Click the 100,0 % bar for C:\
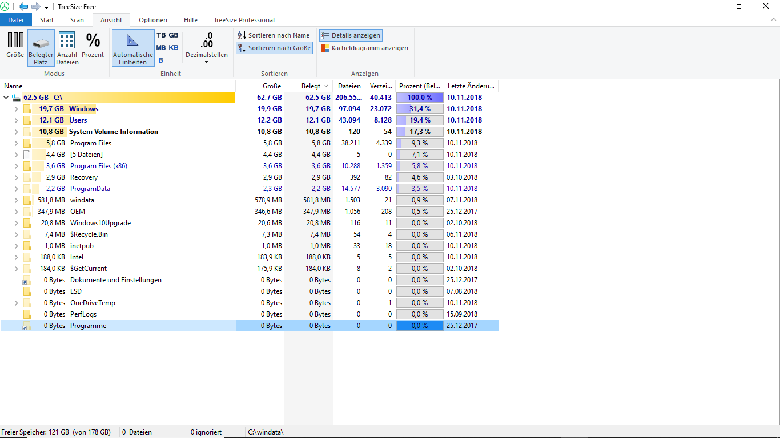Image resolution: width=780 pixels, height=438 pixels. tap(420, 98)
